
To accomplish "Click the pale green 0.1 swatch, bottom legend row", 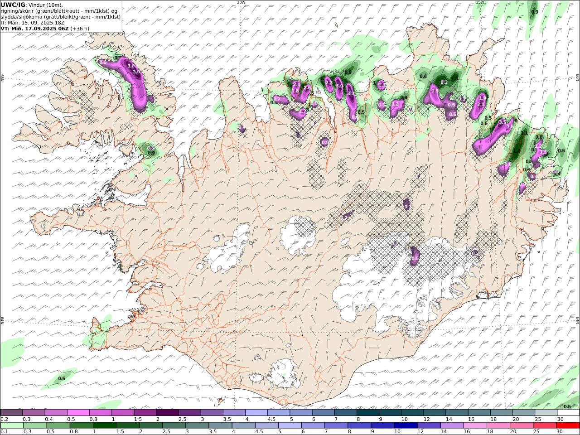I will pyautogui.click(x=12, y=425).
